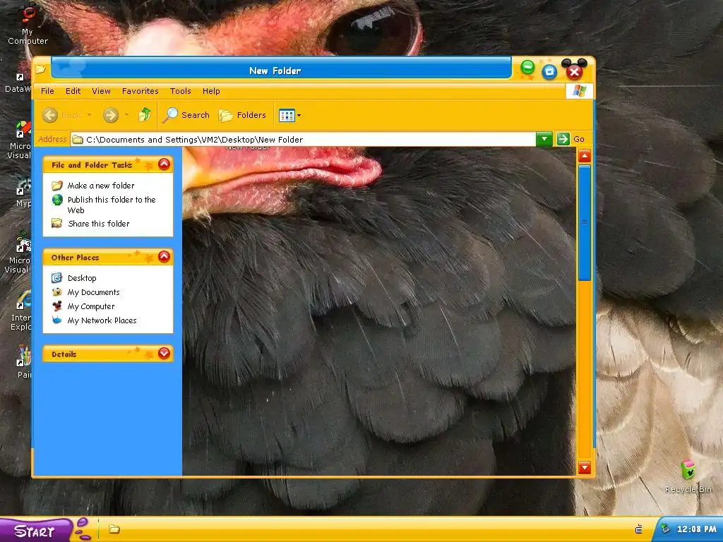Click Share this folder link
The height and width of the screenshot is (542, 723).
(x=99, y=224)
